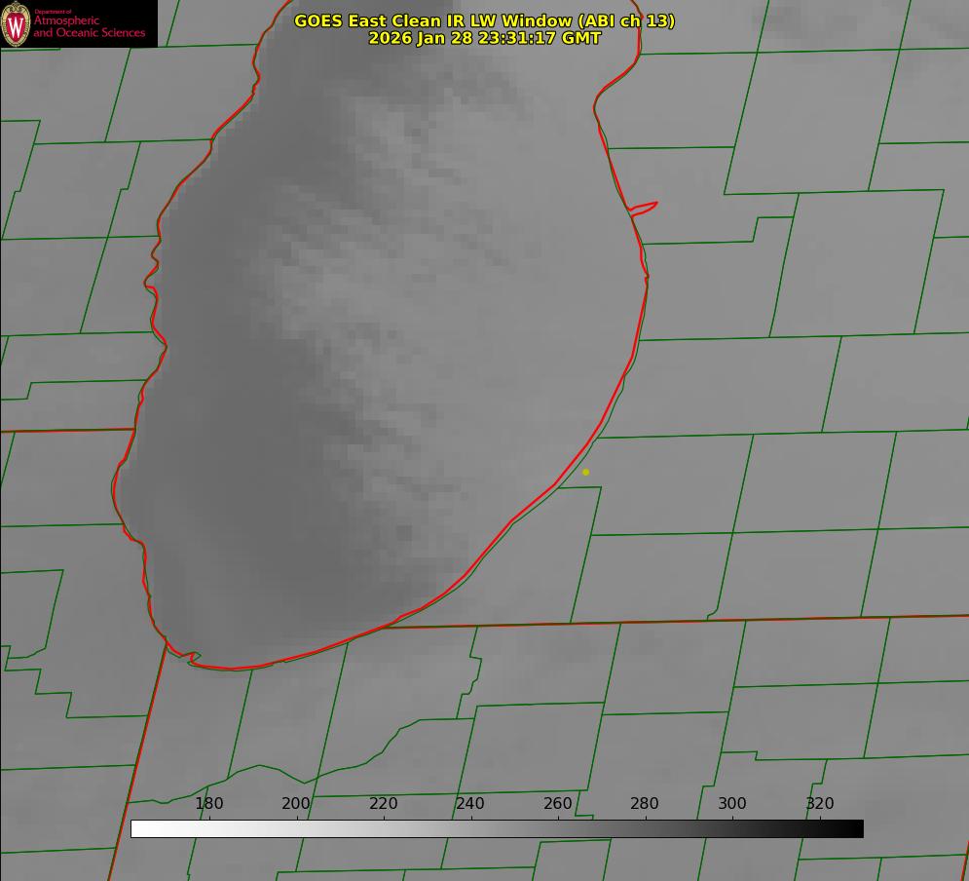Click the 240 tick label on colorbar
Viewport: 969px width, 881px height.
coord(470,804)
